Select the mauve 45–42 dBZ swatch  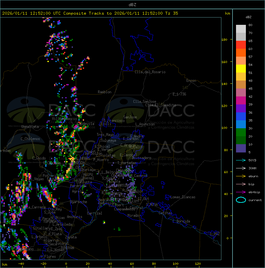point(241,93)
